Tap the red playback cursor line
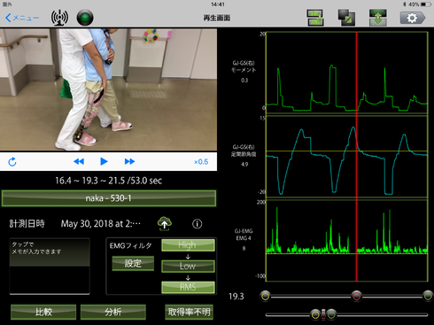This screenshot has height=325, width=434. [356, 157]
